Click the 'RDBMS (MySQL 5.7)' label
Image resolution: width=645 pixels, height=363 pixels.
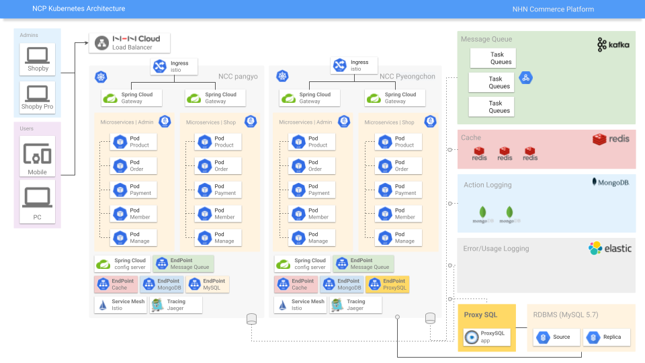pyautogui.click(x=566, y=315)
